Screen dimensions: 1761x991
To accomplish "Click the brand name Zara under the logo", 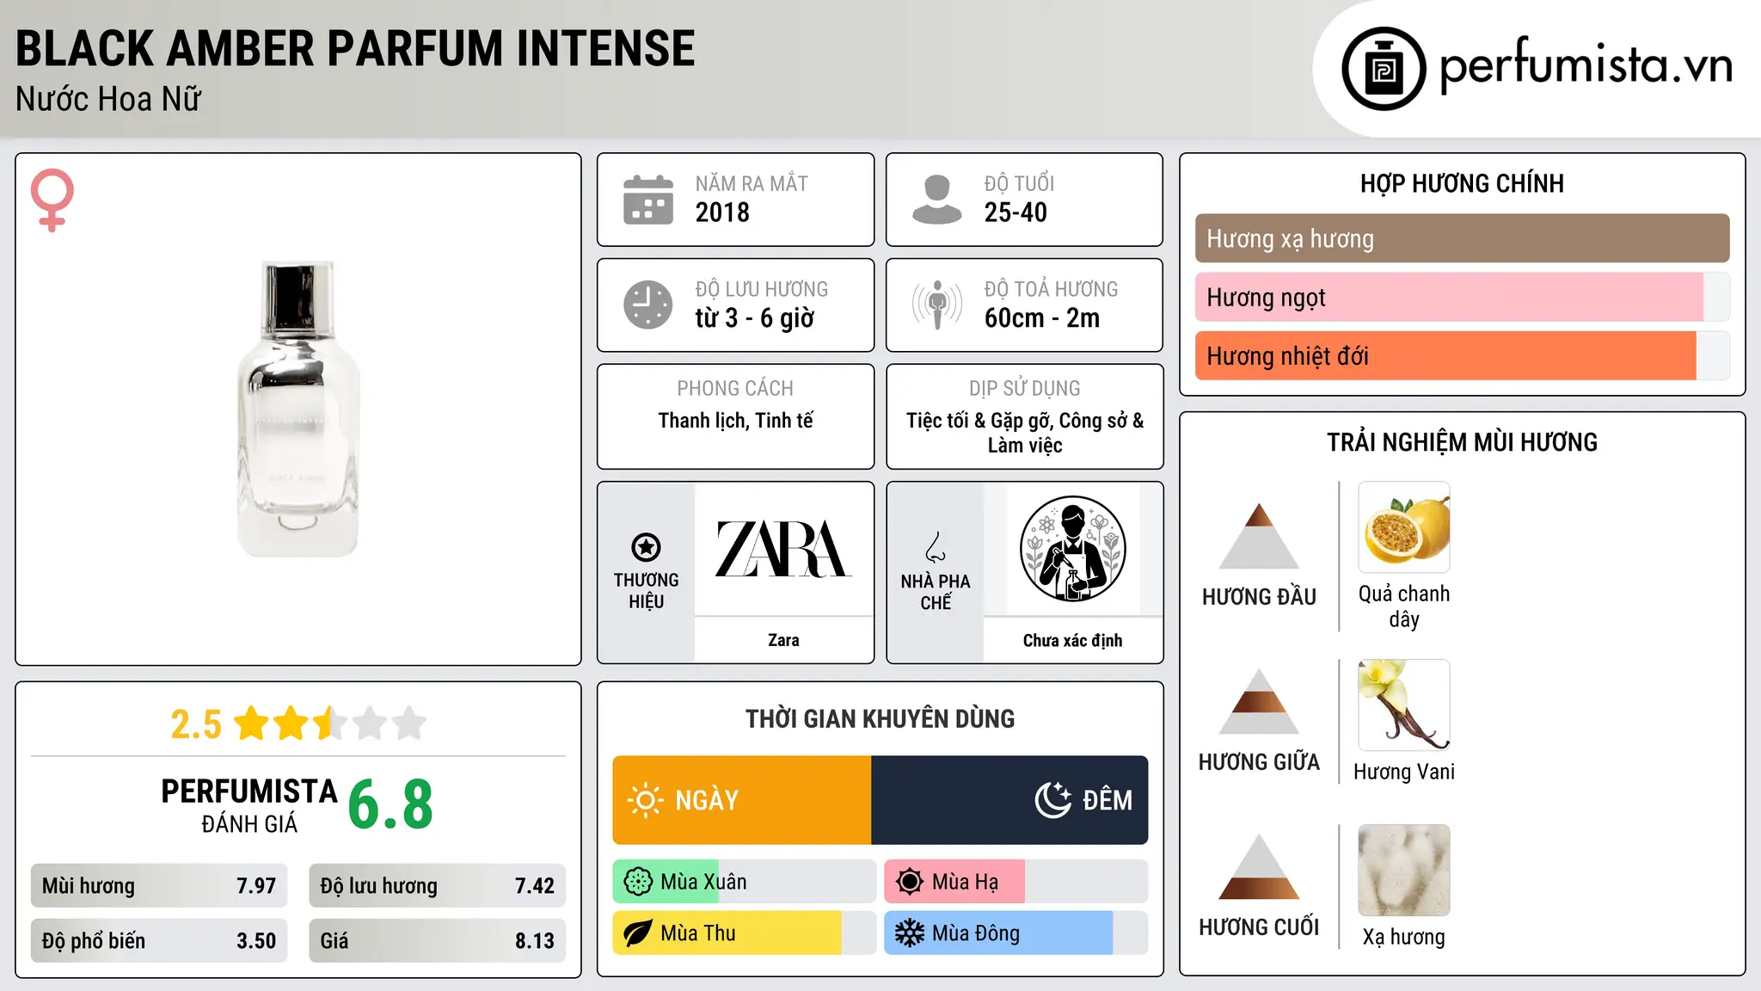I will (783, 640).
